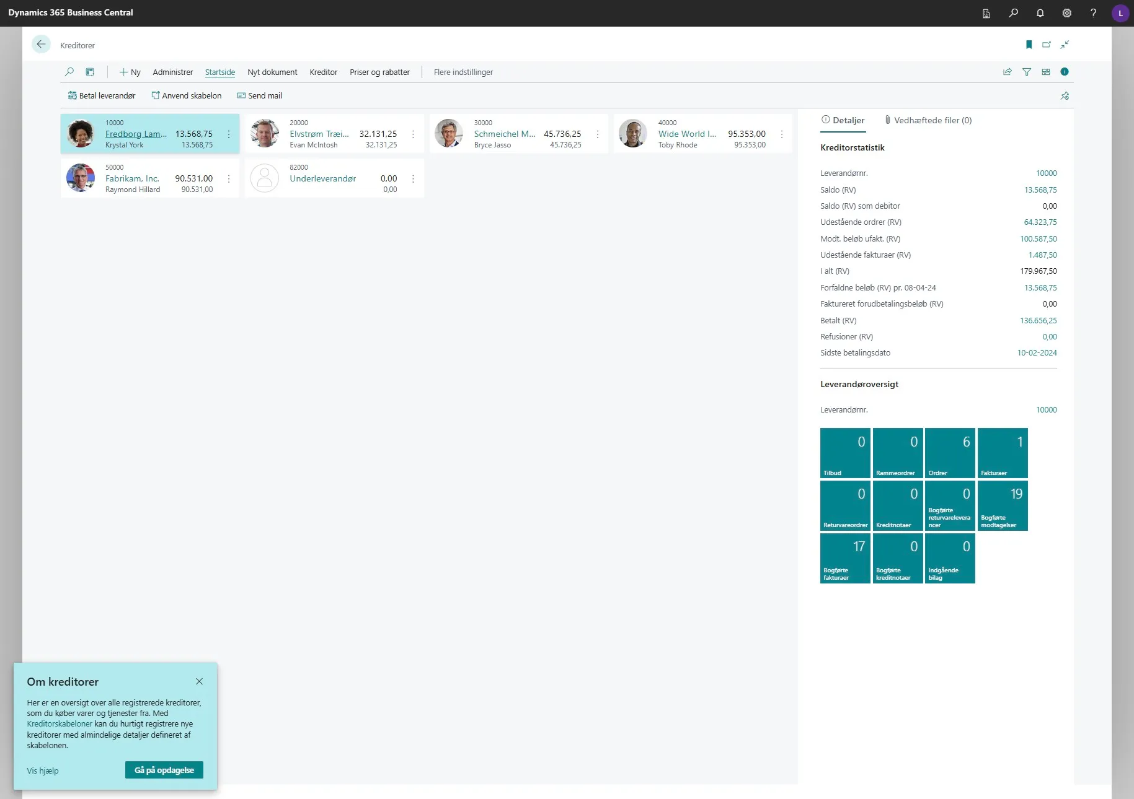Click the Vis hjælp link
The width and height of the screenshot is (1134, 799).
(x=43, y=771)
